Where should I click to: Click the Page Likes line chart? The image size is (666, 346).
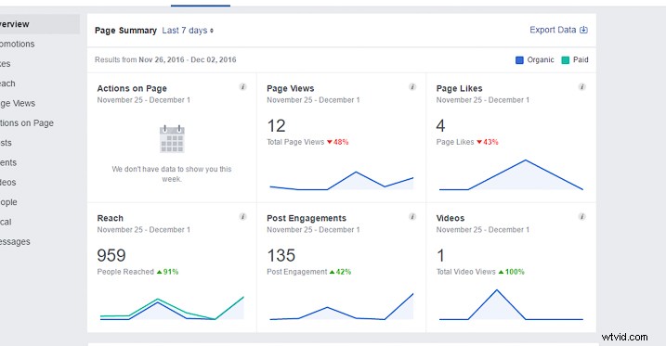[511, 174]
